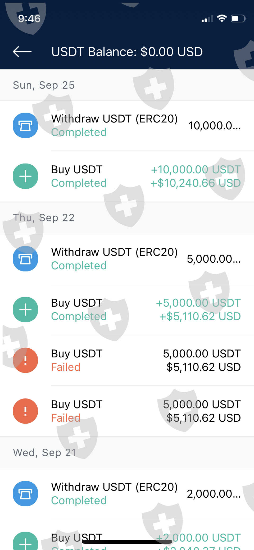Open the 10,000.0... truncated withdrawal amount
This screenshot has height=550, width=254.
pyautogui.click(x=214, y=126)
